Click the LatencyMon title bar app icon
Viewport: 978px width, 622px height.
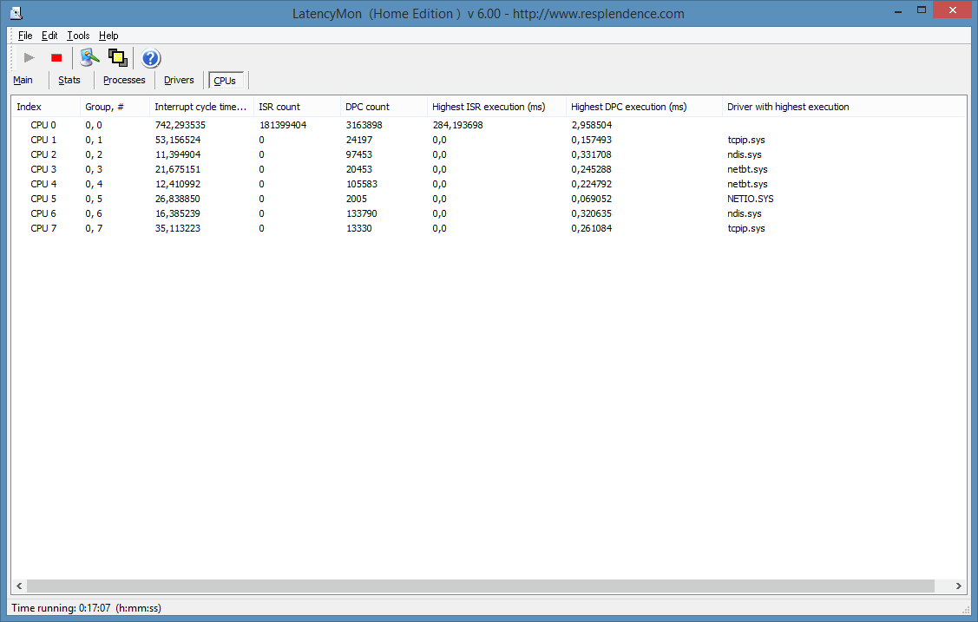coord(16,12)
